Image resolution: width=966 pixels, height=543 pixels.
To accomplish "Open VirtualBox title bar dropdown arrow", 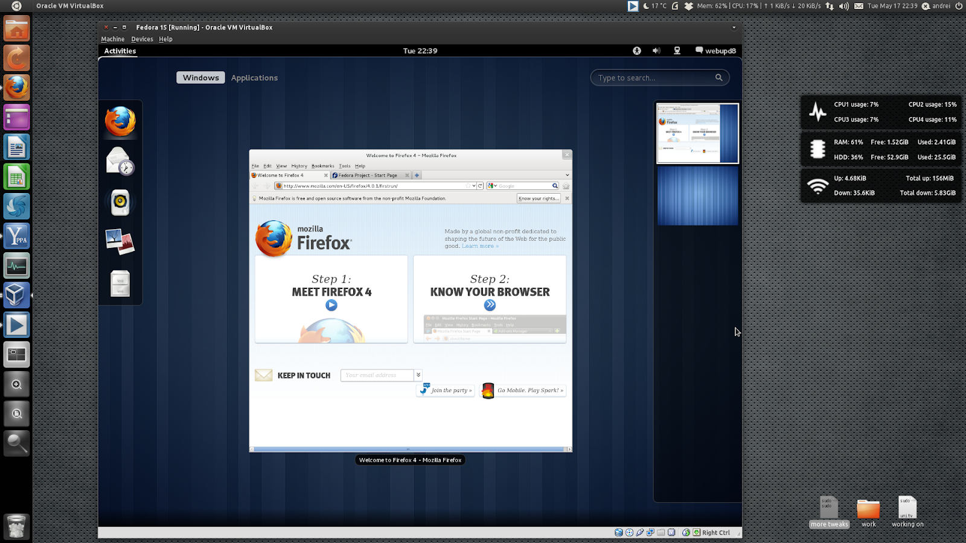I will coord(734,27).
